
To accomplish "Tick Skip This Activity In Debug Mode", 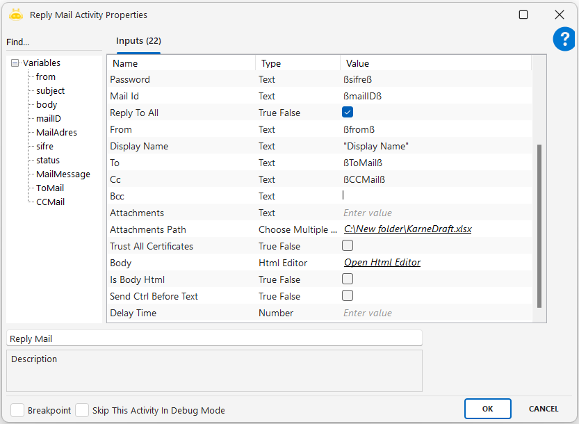I will 82,410.
